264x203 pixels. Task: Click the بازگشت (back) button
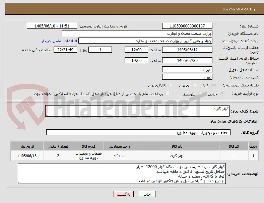[x=124, y=194]
